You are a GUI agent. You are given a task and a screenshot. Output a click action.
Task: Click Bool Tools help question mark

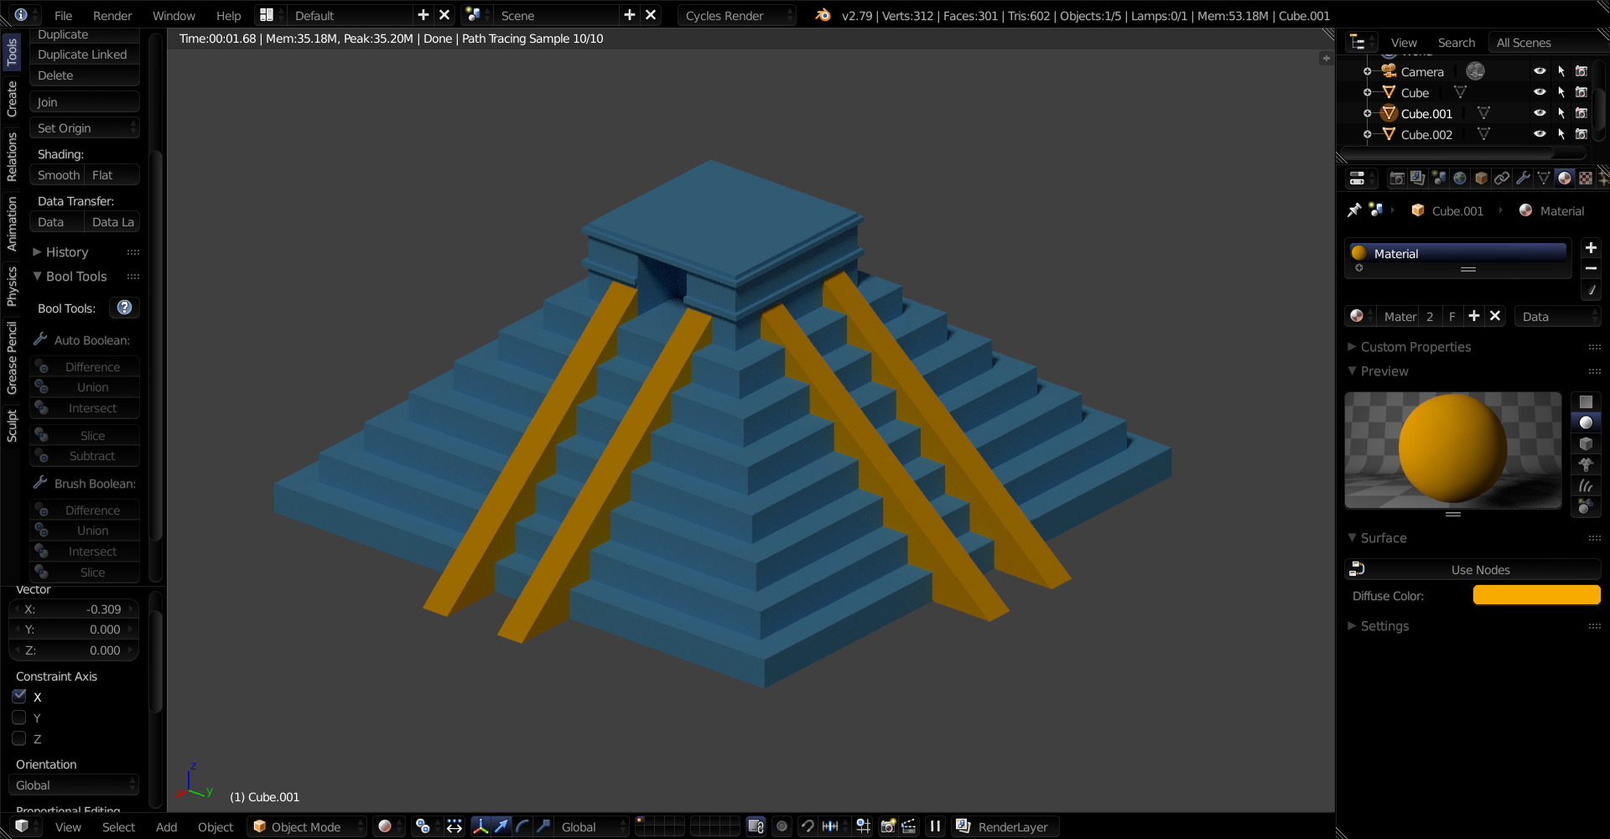pos(124,308)
